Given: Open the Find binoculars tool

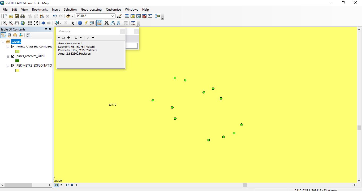Looking at the screenshot, I should click(x=106, y=23).
